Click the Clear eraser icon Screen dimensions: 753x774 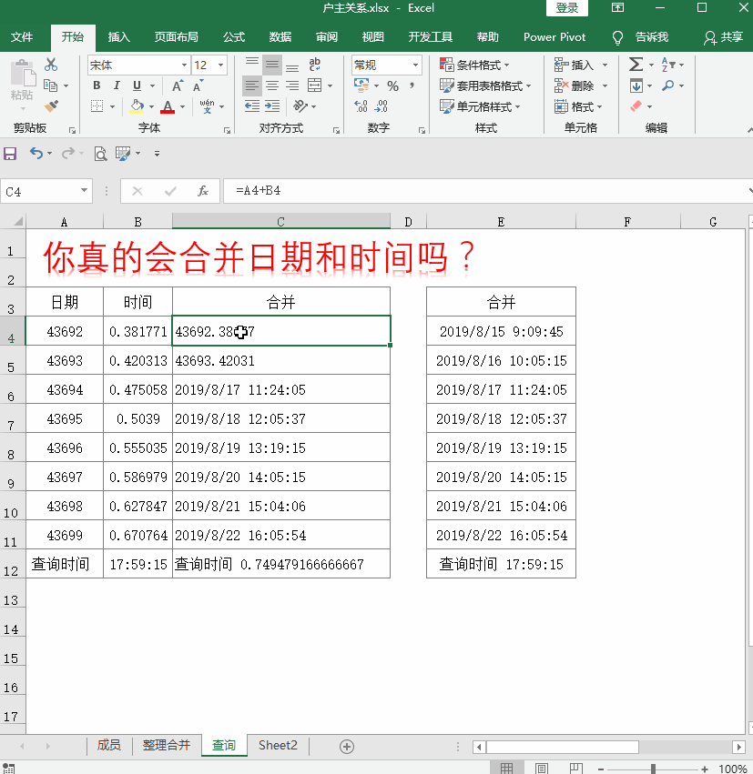coord(636,106)
